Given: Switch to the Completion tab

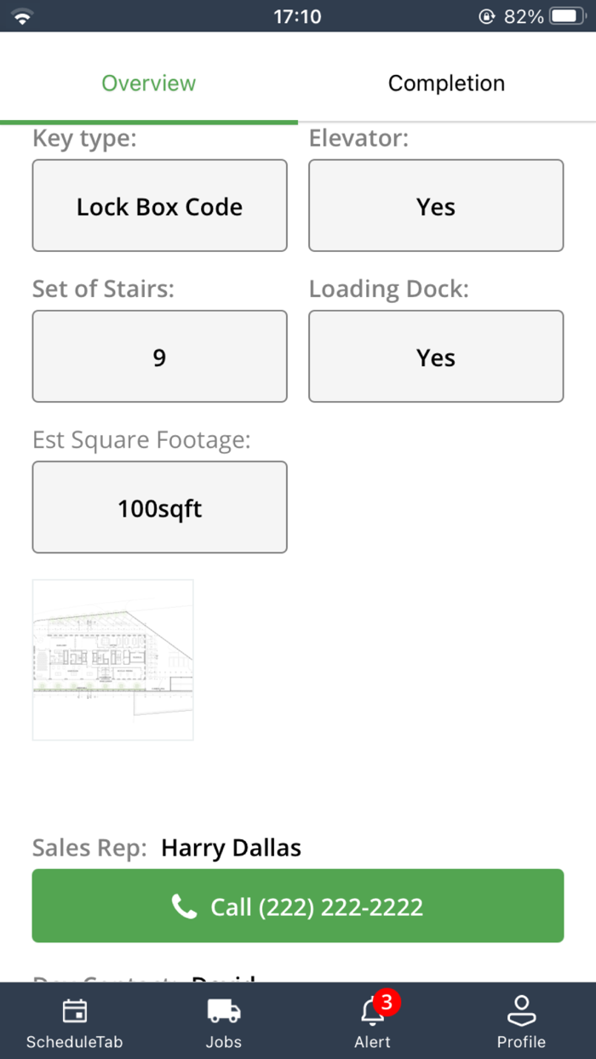Looking at the screenshot, I should pyautogui.click(x=446, y=83).
